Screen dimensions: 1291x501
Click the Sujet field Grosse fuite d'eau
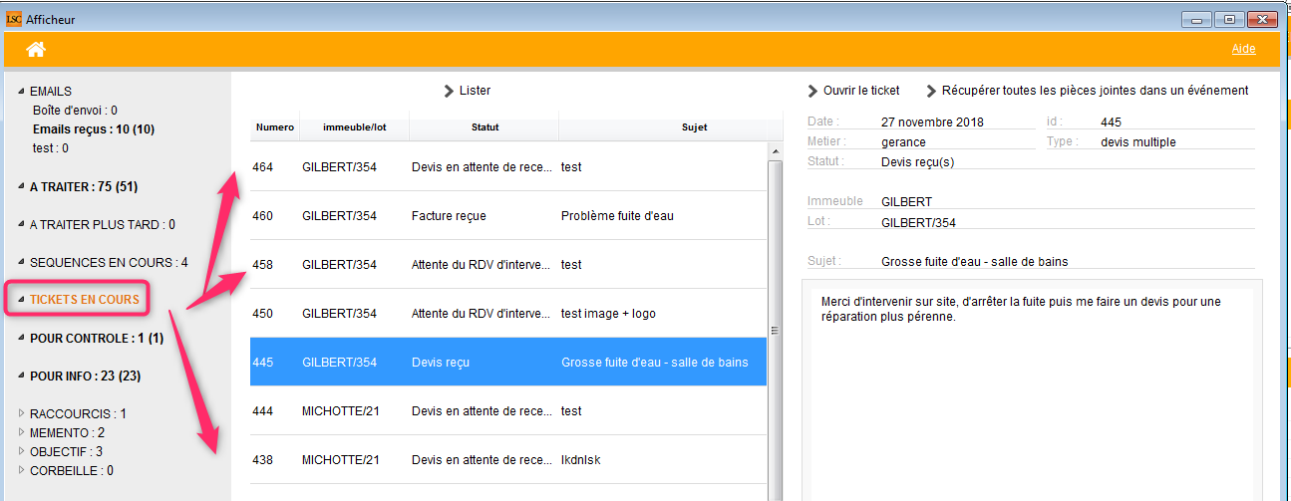(1068, 262)
